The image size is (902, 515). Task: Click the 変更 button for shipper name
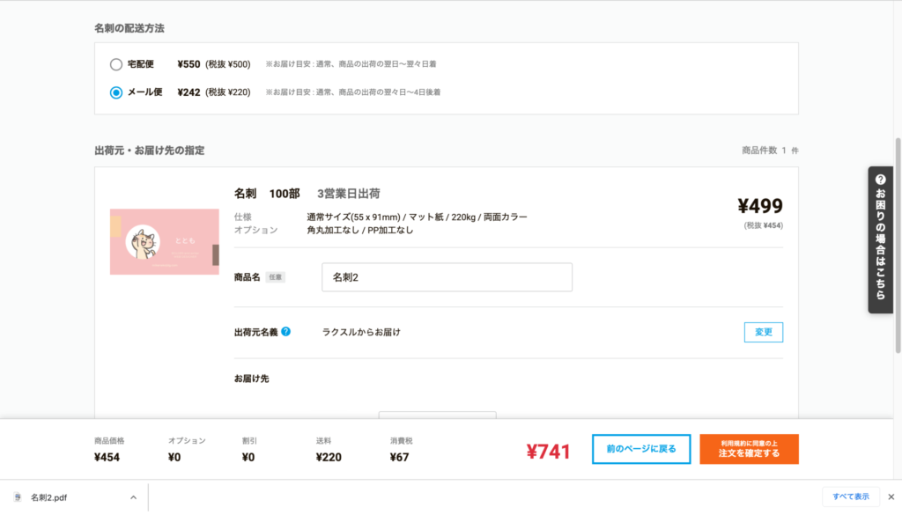click(x=764, y=332)
